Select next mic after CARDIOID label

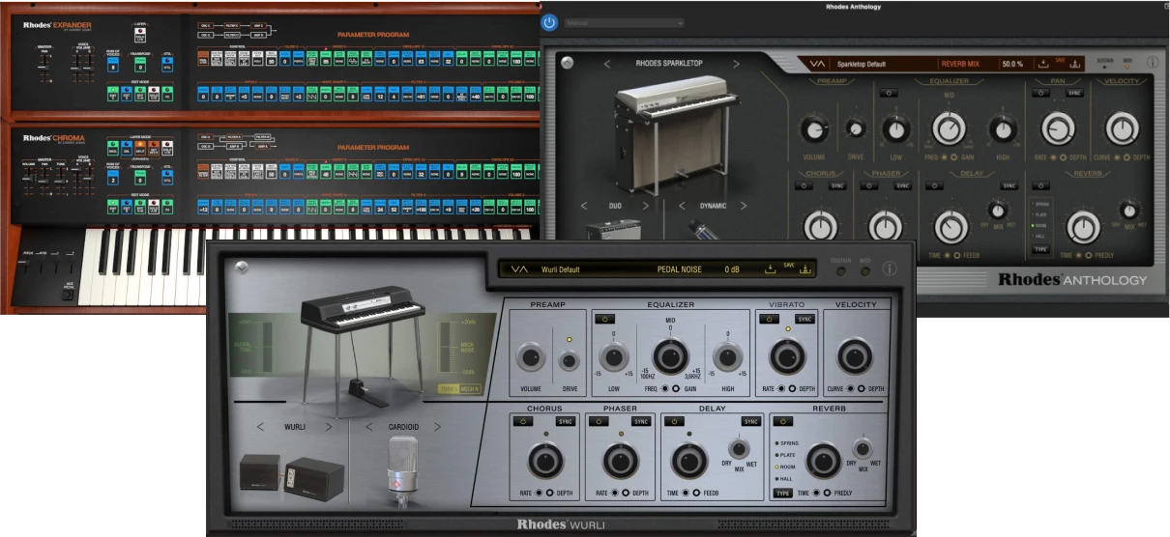[438, 427]
